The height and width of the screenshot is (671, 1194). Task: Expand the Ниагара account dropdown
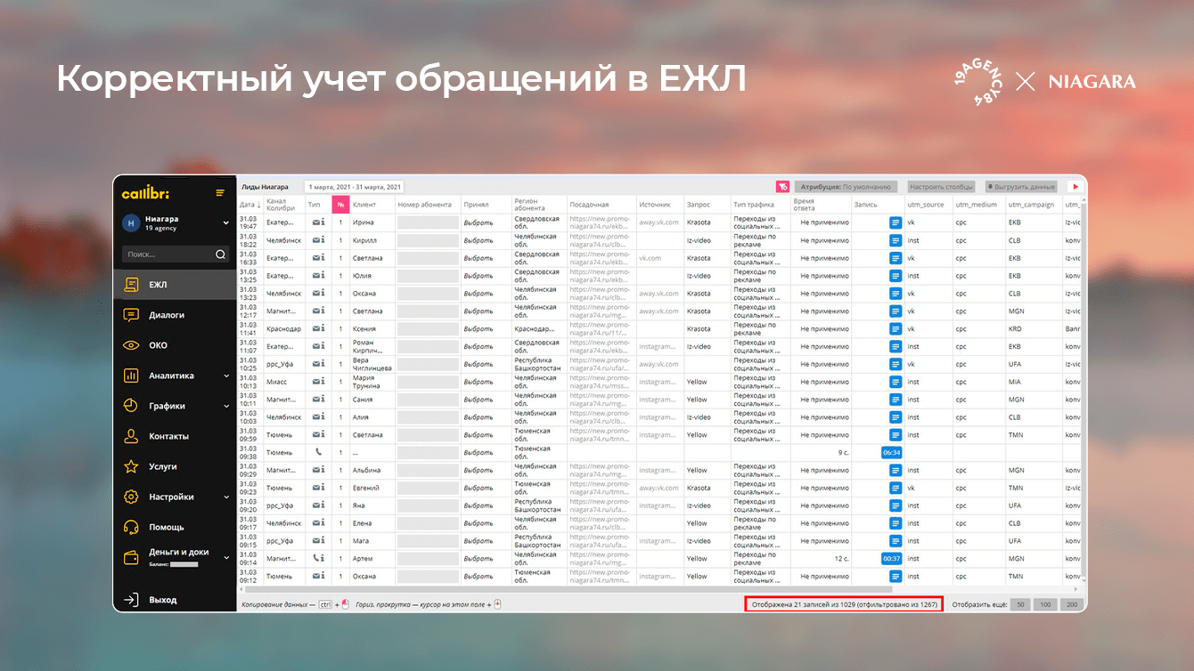[x=225, y=222]
